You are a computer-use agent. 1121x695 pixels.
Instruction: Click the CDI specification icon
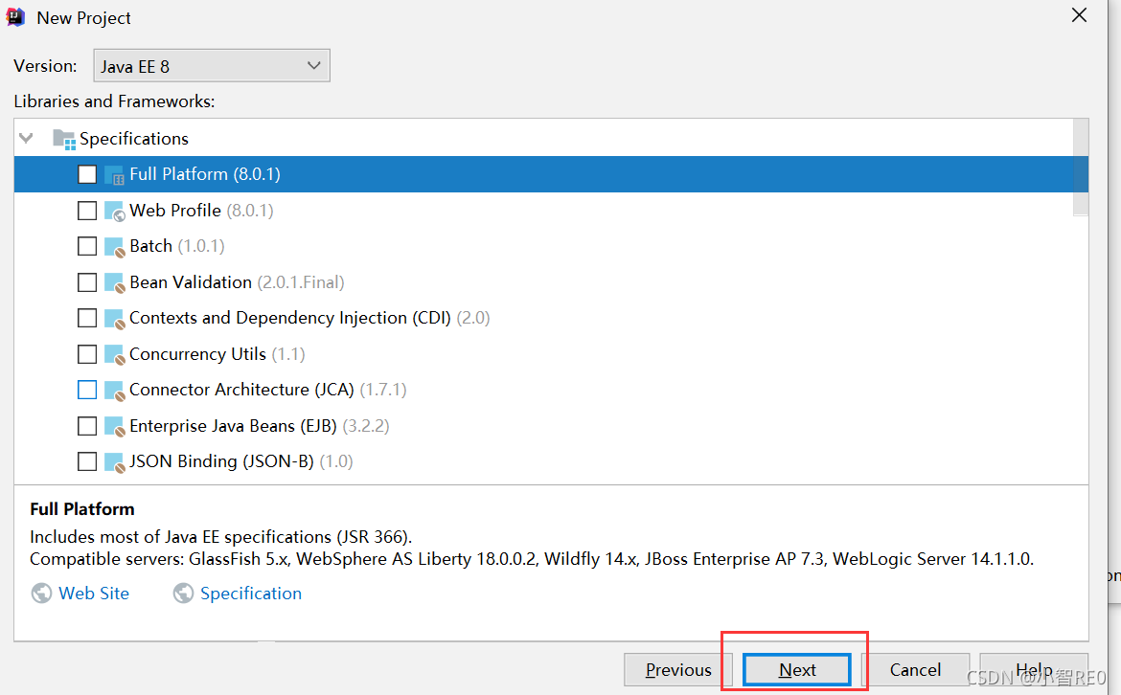click(114, 318)
